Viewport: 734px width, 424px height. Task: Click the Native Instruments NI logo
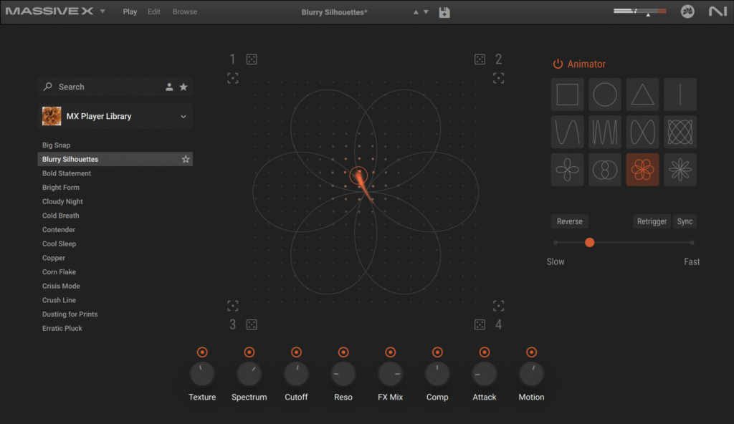point(718,11)
